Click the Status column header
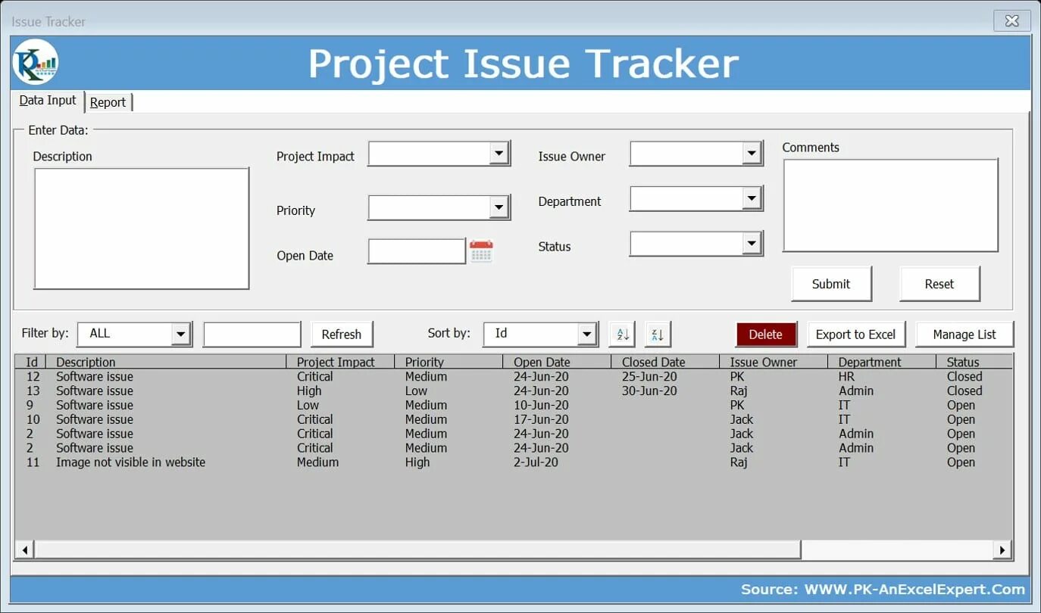This screenshot has height=613, width=1041. pos(974,362)
